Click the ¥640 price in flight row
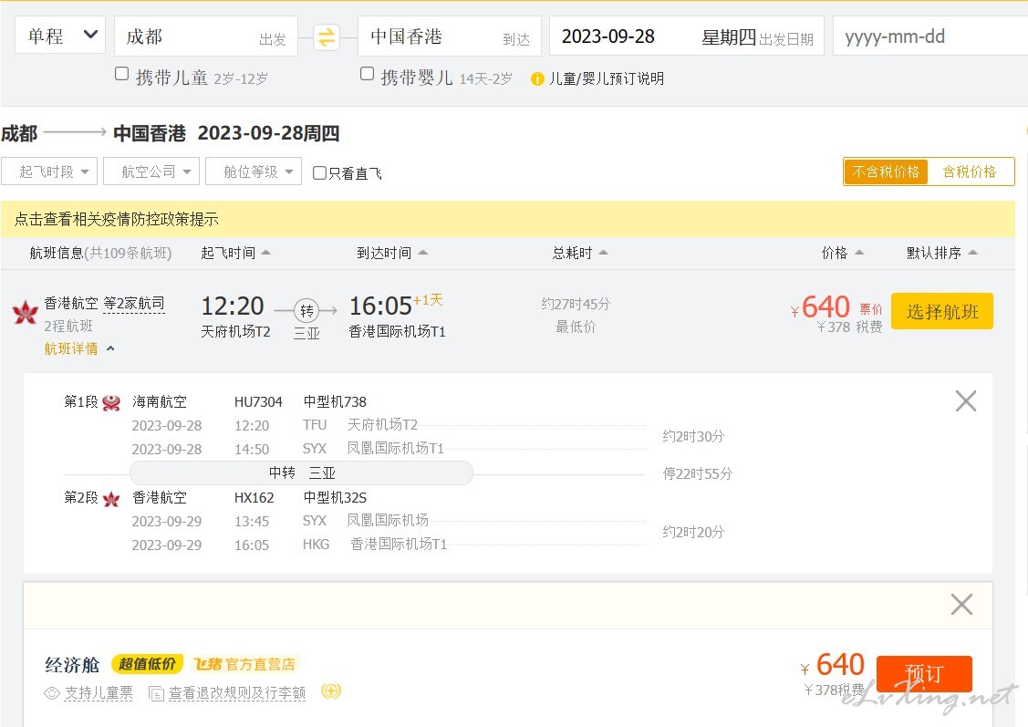The image size is (1028, 727). tap(820, 306)
